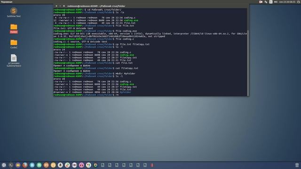Open the session power menu icon
Viewport: 301px width, 169px height.
point(299,2)
